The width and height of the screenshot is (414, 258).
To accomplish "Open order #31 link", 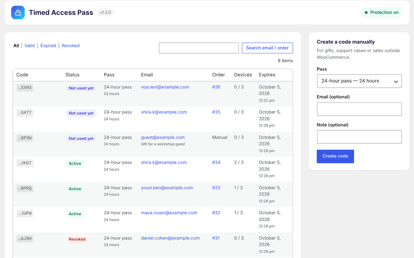I will pos(216,238).
